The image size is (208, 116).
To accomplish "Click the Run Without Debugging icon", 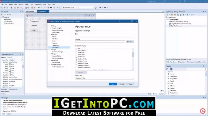I will point(44,8).
